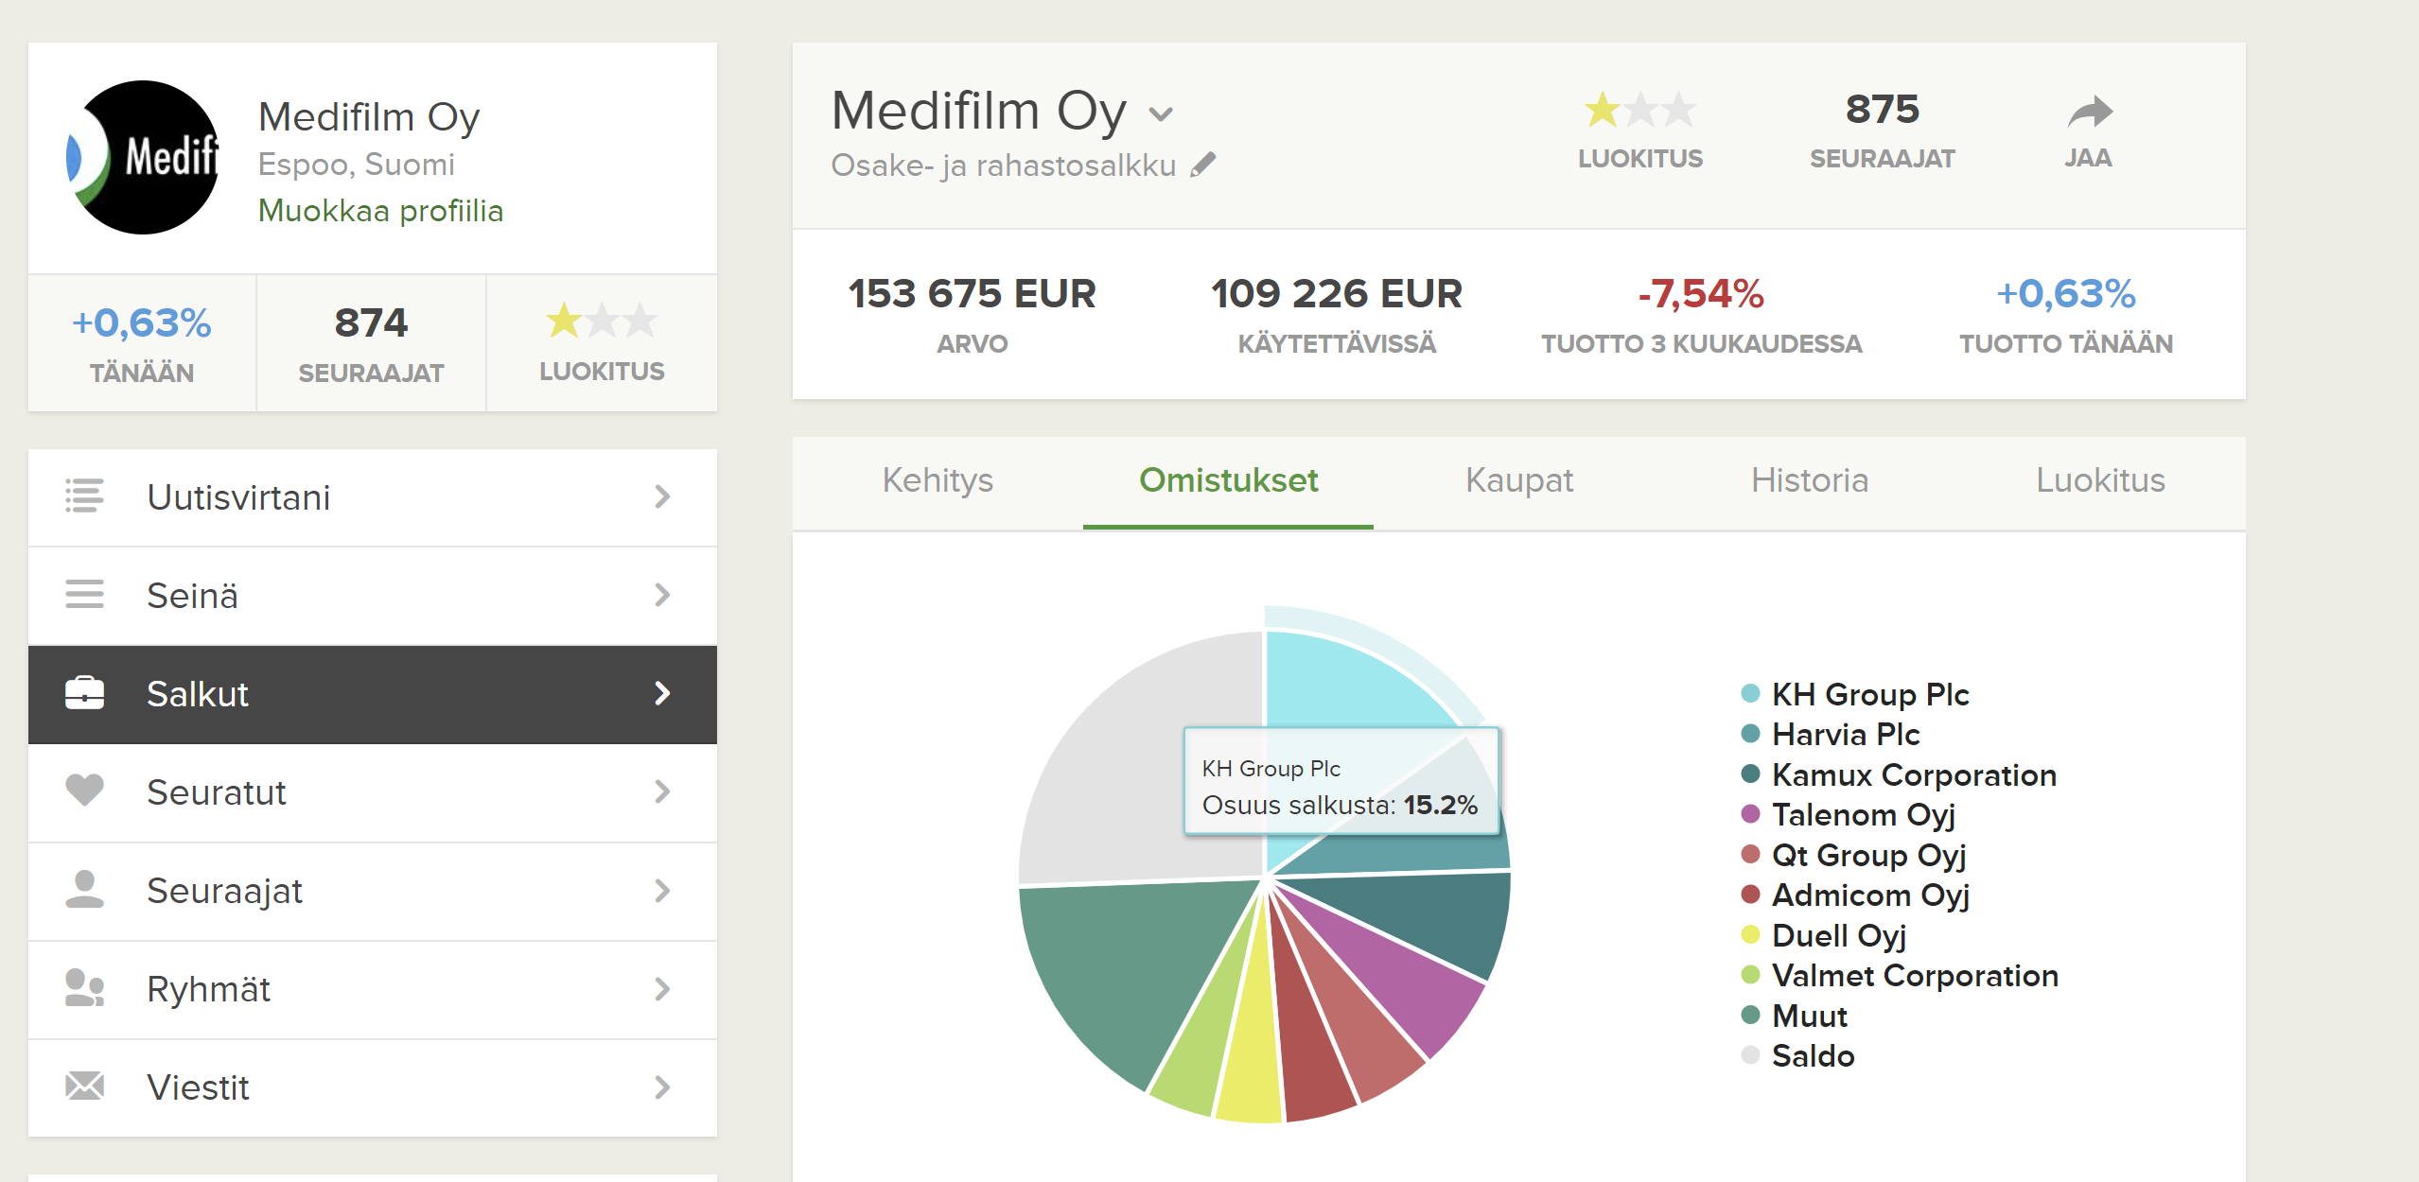The width and height of the screenshot is (2419, 1182).
Task: Click the Uutisvirtani news feed icon
Action: [x=84, y=496]
